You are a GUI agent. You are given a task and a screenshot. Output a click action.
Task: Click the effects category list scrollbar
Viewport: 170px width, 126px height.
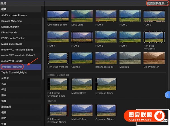(x=43, y=42)
